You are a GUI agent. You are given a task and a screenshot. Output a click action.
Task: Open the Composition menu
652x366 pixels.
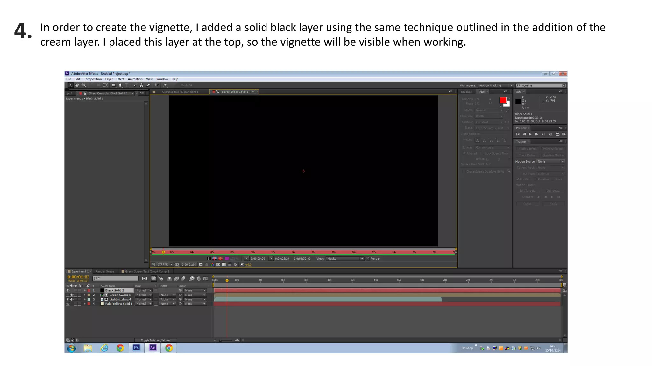[x=93, y=79]
